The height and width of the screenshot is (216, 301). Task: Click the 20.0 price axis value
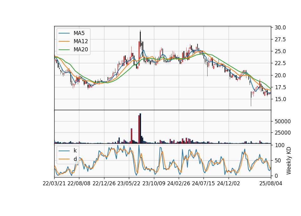280,75
